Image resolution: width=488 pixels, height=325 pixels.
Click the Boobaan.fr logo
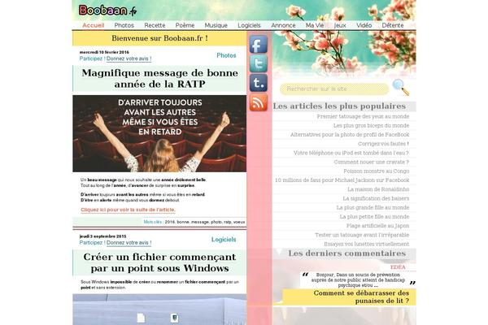[x=107, y=11]
